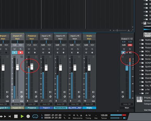This screenshot has height=121, width=151.
Task: Open Auto: Off dropdown on Main channel
Action: tap(127, 104)
